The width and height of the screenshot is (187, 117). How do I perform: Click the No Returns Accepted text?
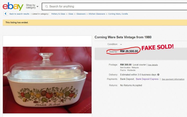click(x=131, y=85)
